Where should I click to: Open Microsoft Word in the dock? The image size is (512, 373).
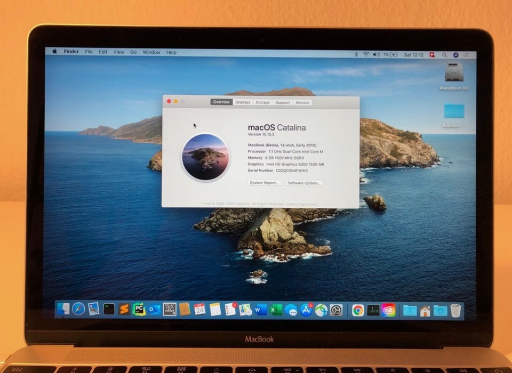tap(261, 310)
